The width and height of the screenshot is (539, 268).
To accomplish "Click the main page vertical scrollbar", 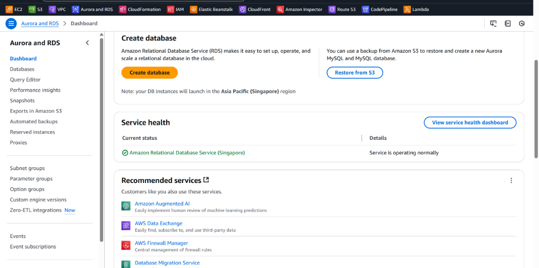I will (537, 110).
